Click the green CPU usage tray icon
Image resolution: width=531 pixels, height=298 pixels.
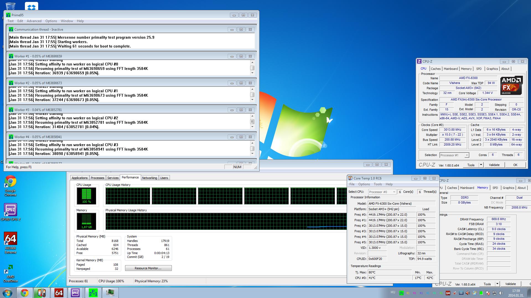coord(481,293)
